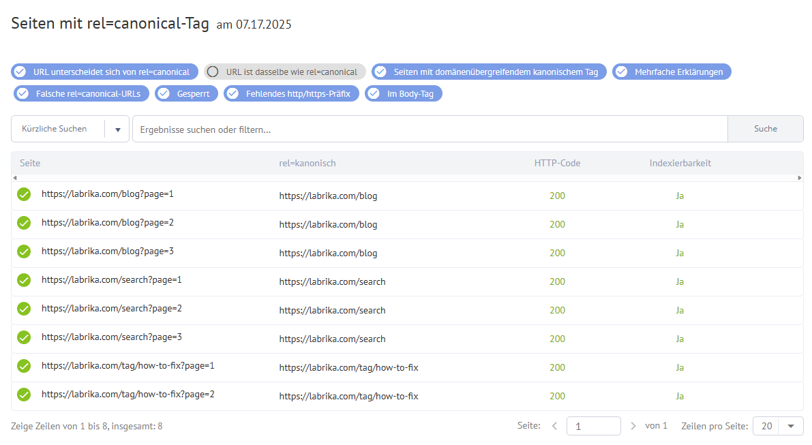Click 'Ja' indexability in how-to-fix?page=1 row
The height and width of the screenshot is (445, 812).
click(680, 367)
